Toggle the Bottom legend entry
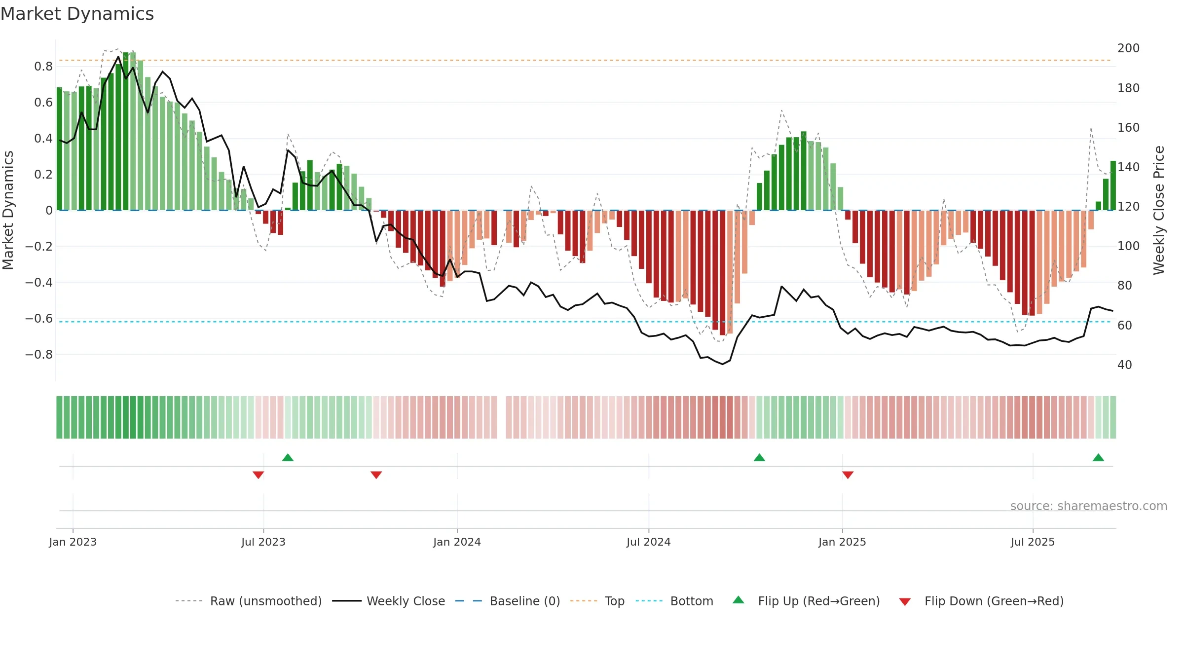The width and height of the screenshot is (1184, 666). point(674,601)
